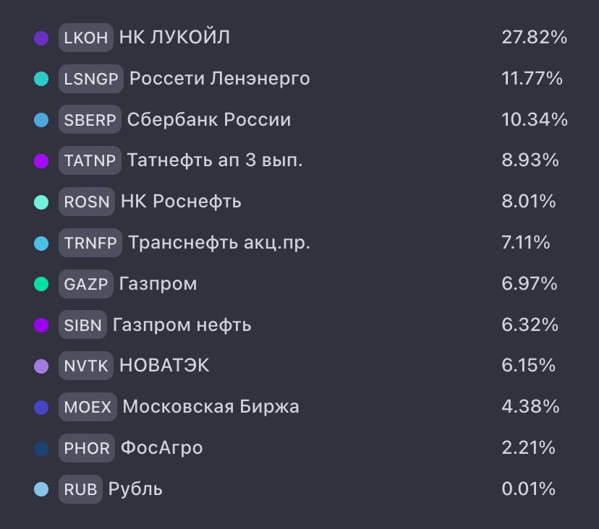599x529 pixels.
Task: Click the ФосАгро holding name
Action: [161, 448]
